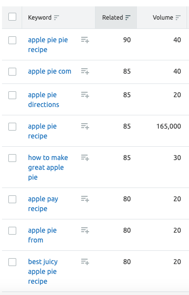Viewport: 189px width, 295px height.
Task: Open 'how to make great apple pie' link
Action: coord(48,167)
